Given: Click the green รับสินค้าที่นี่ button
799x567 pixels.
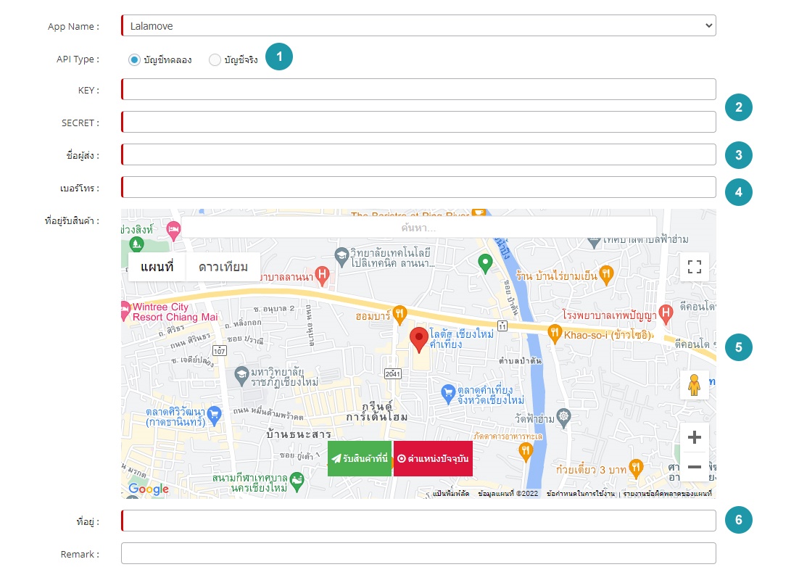Looking at the screenshot, I should click(x=360, y=458).
